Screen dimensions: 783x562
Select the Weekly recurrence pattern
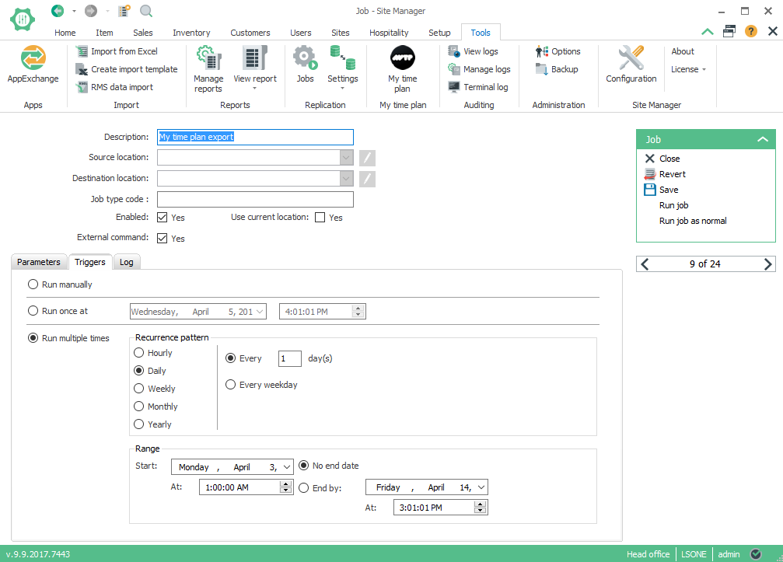pos(139,389)
